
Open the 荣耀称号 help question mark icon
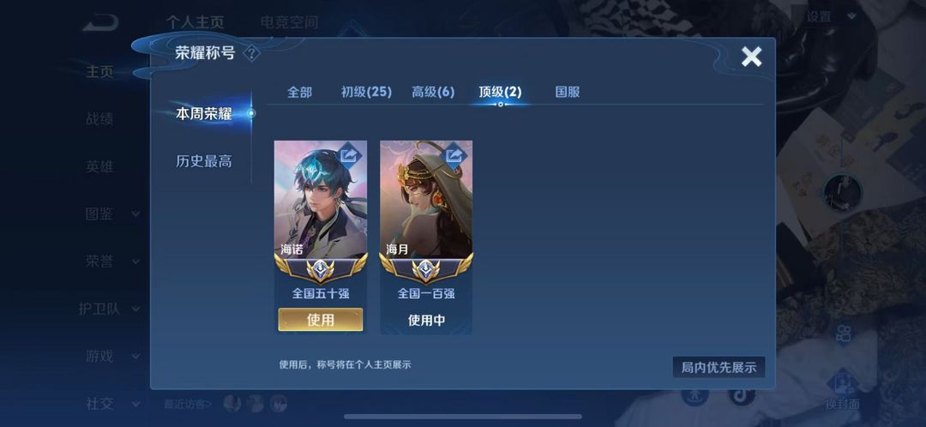[251, 54]
